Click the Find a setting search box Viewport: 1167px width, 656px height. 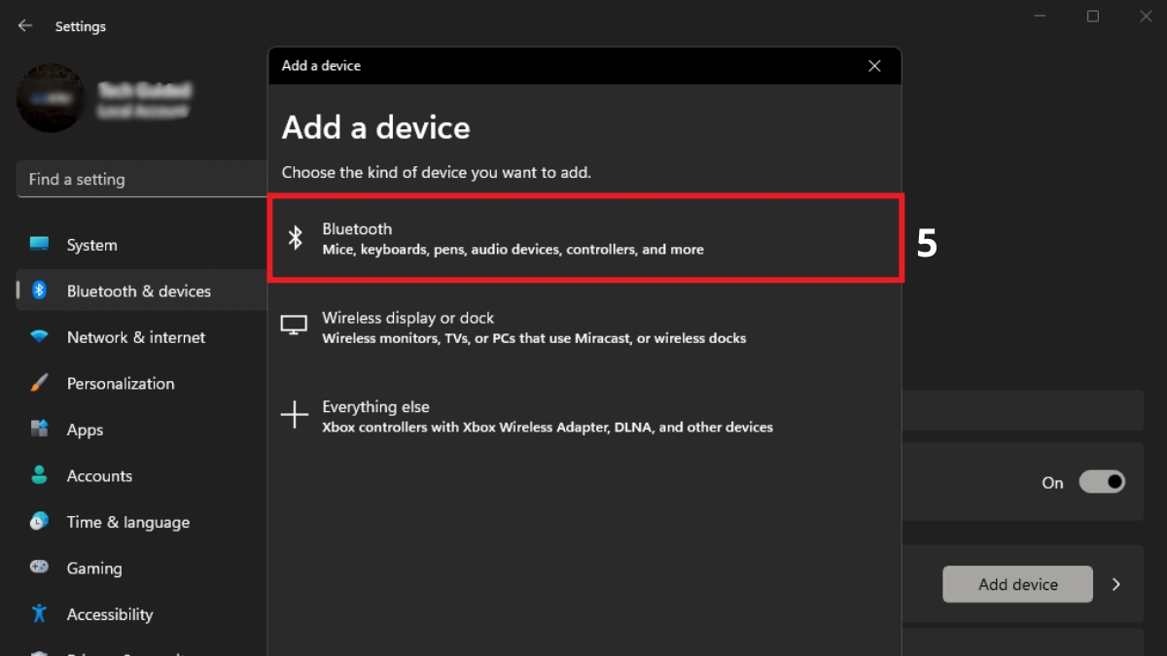[x=142, y=179]
